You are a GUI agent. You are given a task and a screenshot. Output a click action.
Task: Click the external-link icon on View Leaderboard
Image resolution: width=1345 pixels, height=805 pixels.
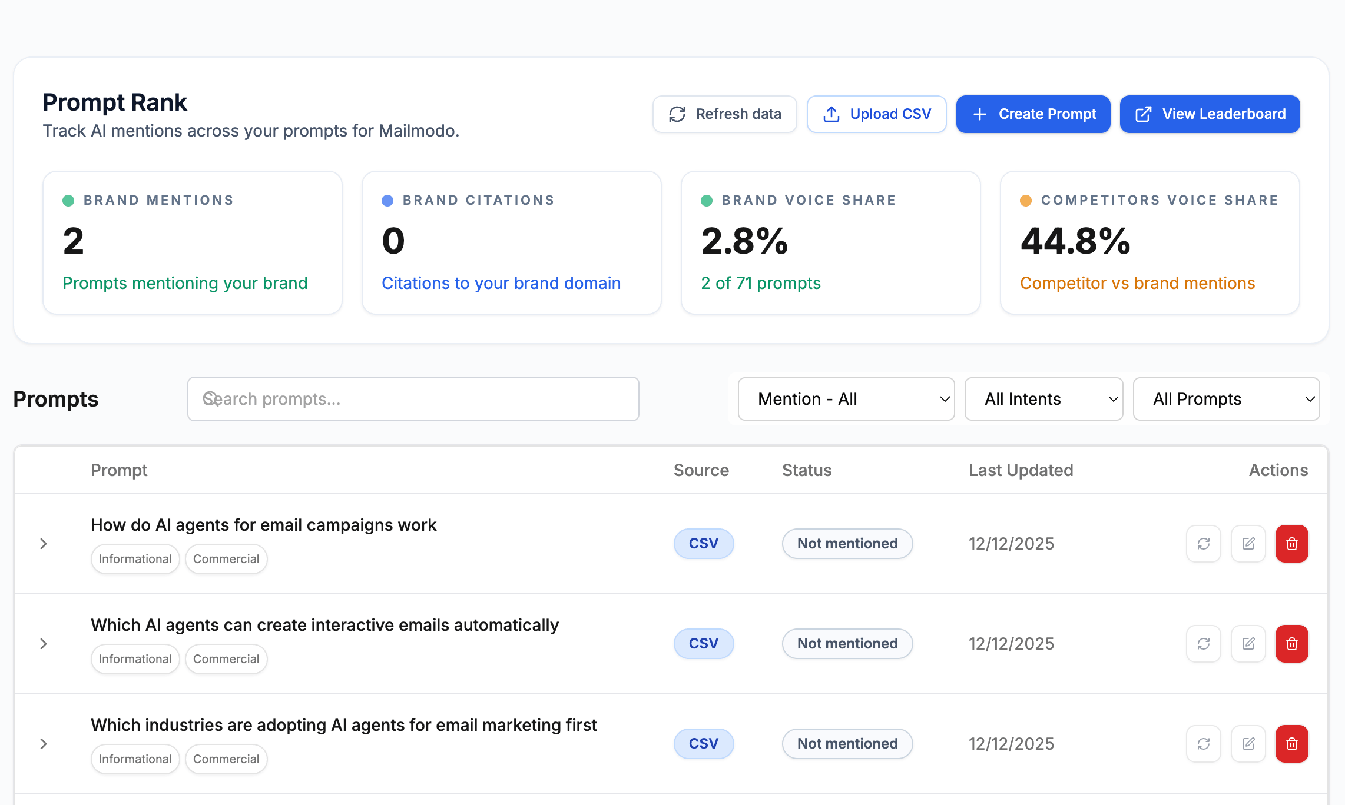(x=1143, y=114)
